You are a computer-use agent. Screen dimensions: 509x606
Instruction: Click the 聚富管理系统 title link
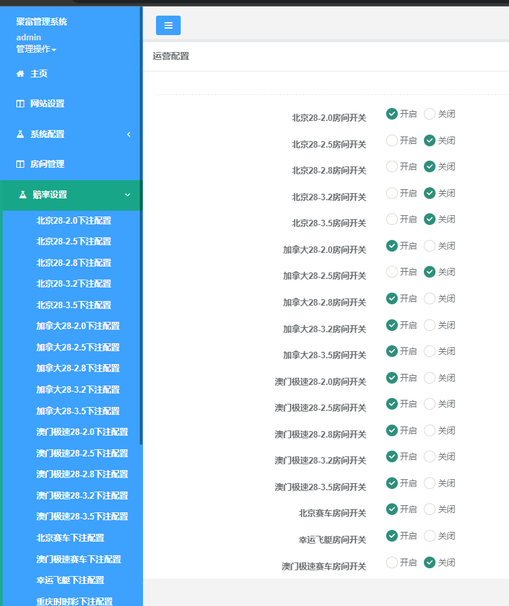42,21
